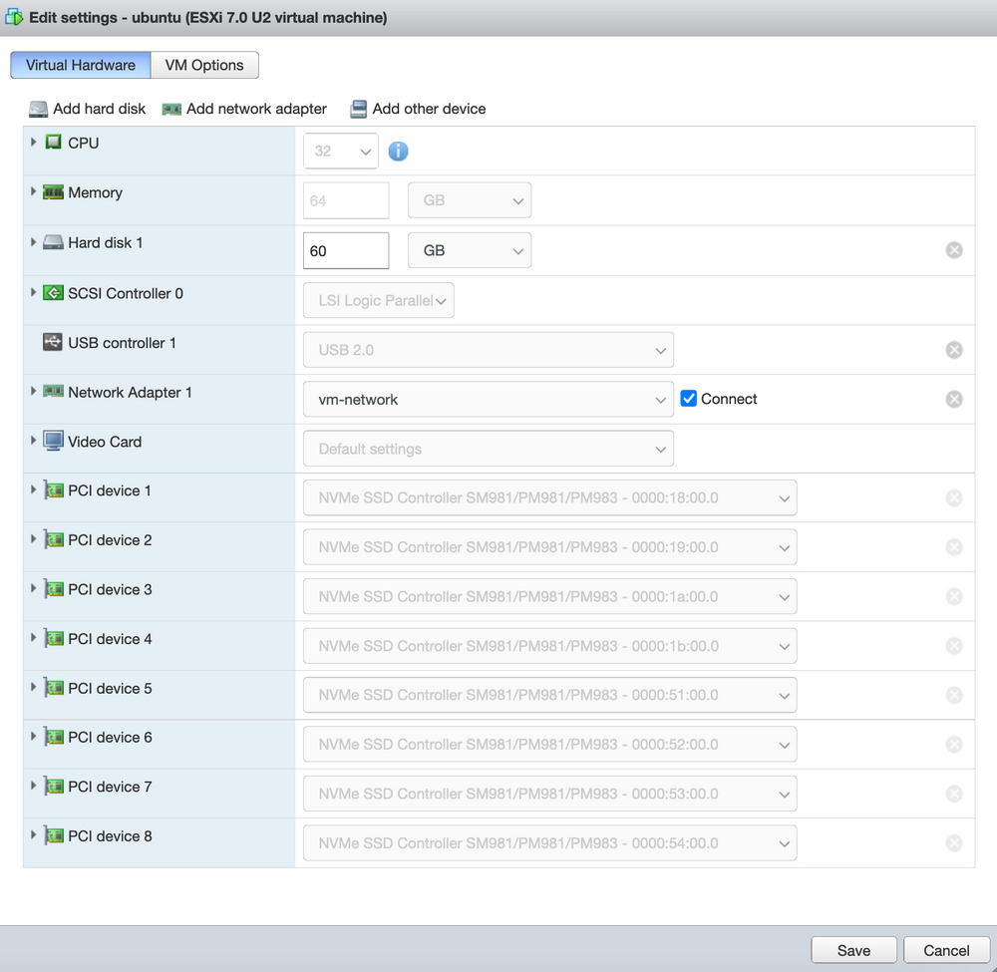Click the Memory module icon
Screen dimensions: 997x972
point(52,192)
